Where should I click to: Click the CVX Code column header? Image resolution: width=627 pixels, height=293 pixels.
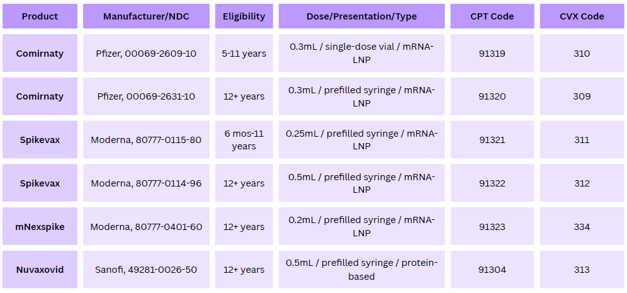tap(582, 16)
